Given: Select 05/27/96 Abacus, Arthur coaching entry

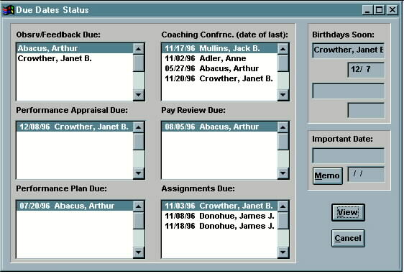Looking at the screenshot, I should 219,68.
